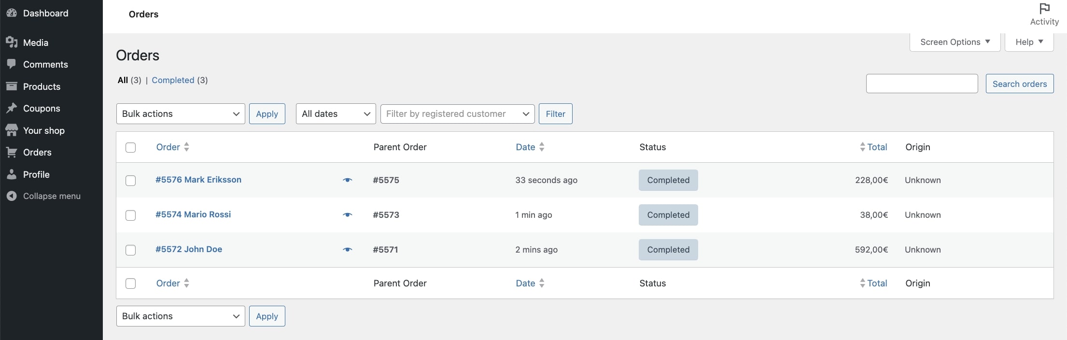Screen dimensions: 1067x340
Task: Click the eye icon beside John Doe's order
Action: point(348,250)
